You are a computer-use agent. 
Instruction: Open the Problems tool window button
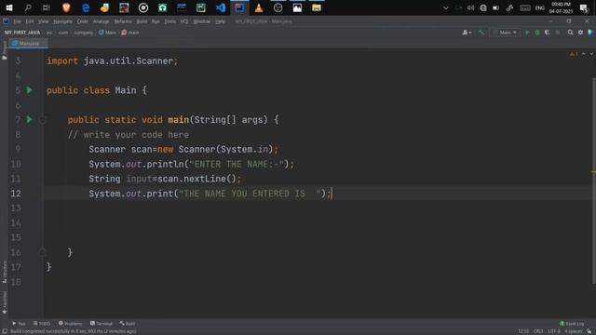(x=71, y=324)
